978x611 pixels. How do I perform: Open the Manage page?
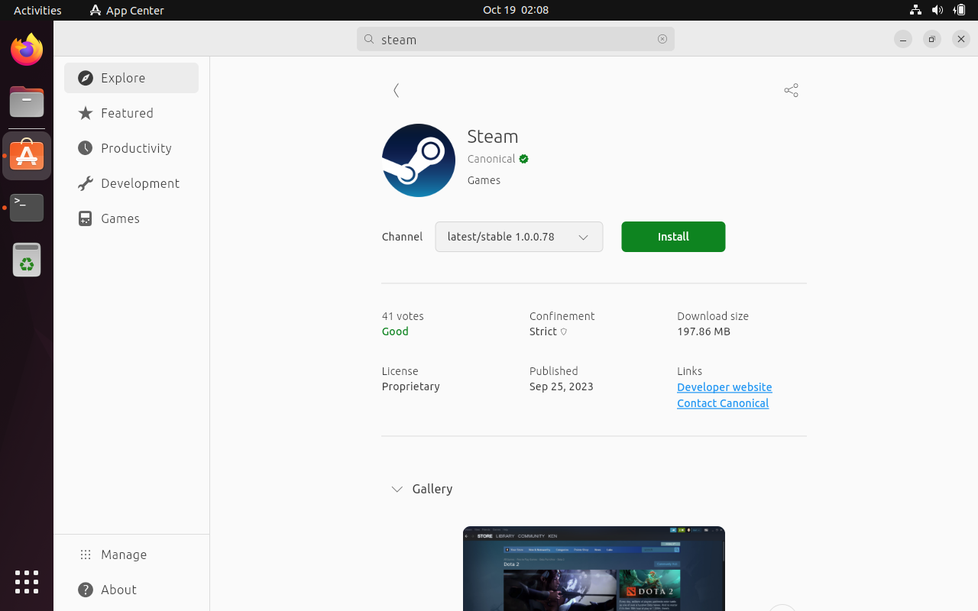pyautogui.click(x=131, y=554)
